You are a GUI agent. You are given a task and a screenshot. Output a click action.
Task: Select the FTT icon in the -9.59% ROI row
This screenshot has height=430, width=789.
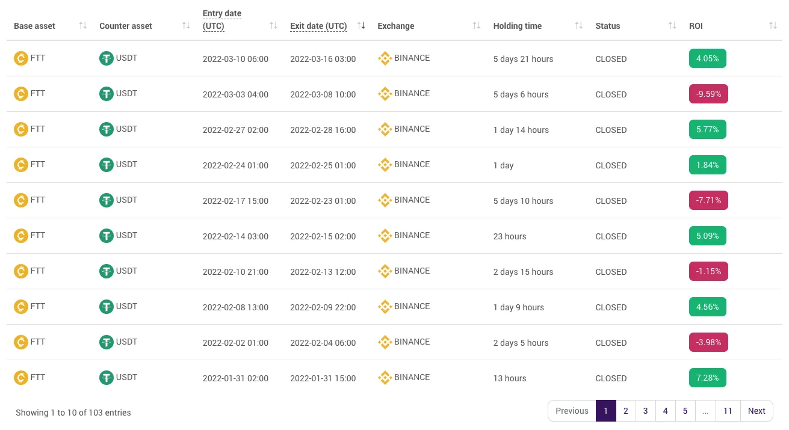tap(21, 94)
